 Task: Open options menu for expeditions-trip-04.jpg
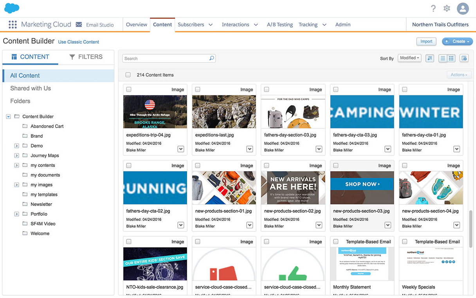181,149
